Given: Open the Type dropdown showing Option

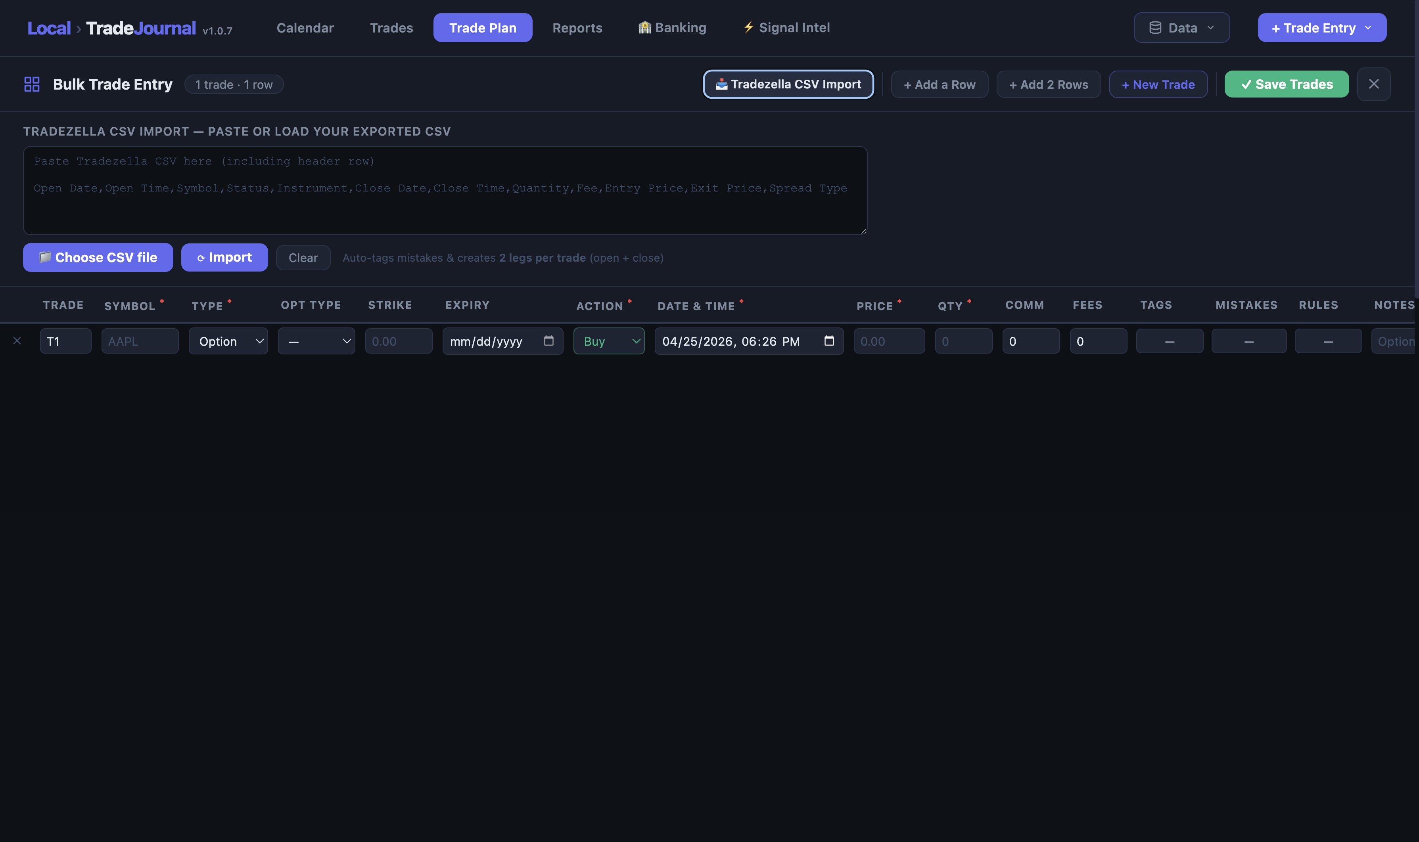Looking at the screenshot, I should pyautogui.click(x=228, y=341).
